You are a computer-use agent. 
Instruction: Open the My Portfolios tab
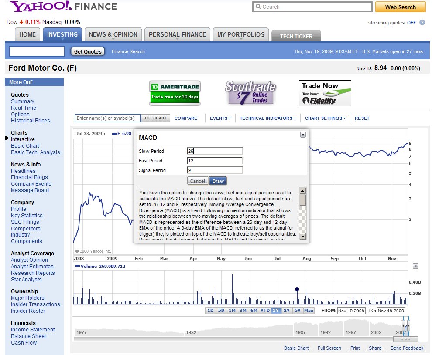pos(241,34)
